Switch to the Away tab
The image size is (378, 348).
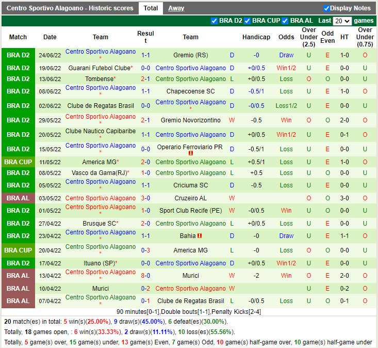(176, 8)
